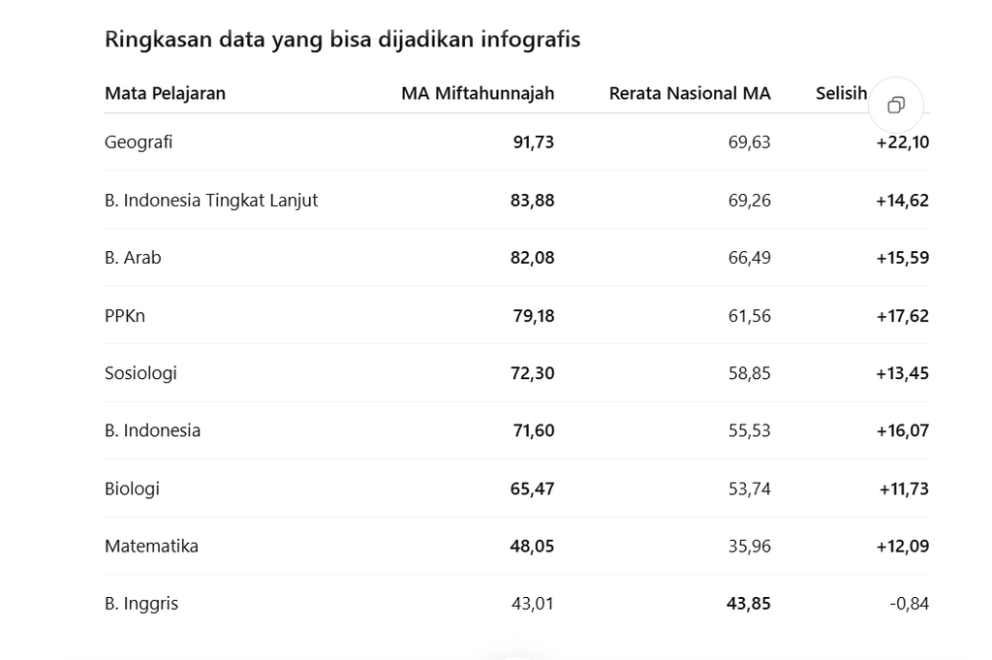Image resolution: width=992 pixels, height=660 pixels.
Task: Click the -0,84 difference for B. Inggris
Action: tap(909, 604)
